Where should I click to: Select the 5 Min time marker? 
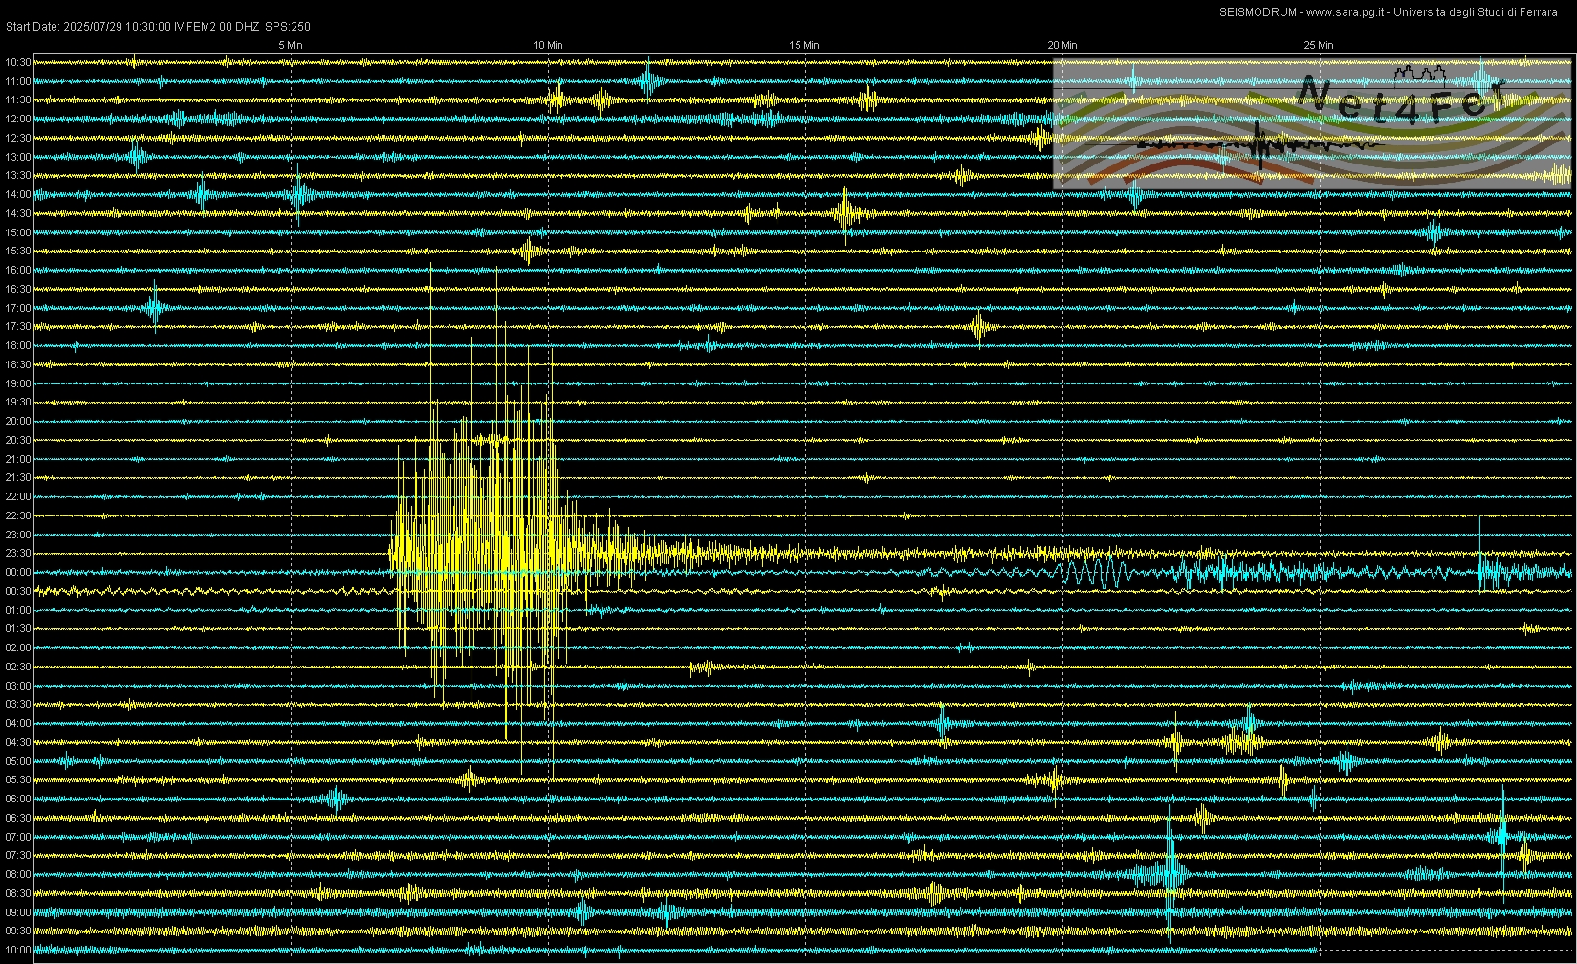pos(291,45)
